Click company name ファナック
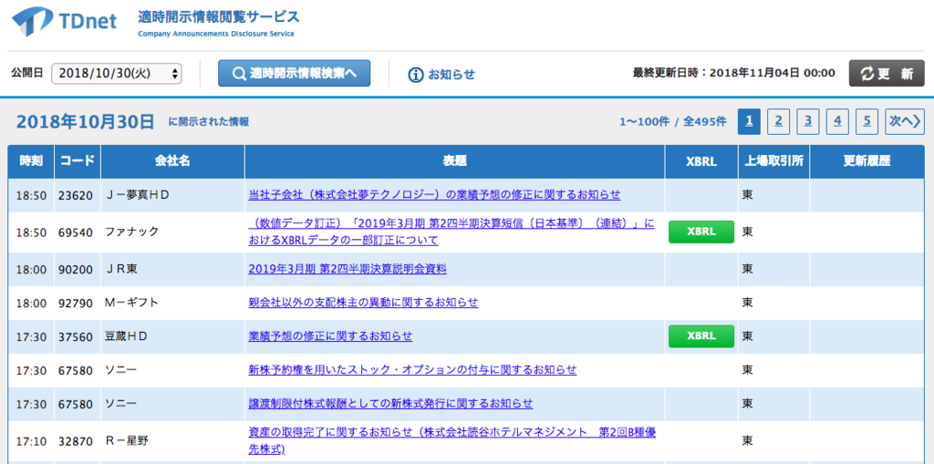This screenshot has height=464, width=934. (131, 232)
